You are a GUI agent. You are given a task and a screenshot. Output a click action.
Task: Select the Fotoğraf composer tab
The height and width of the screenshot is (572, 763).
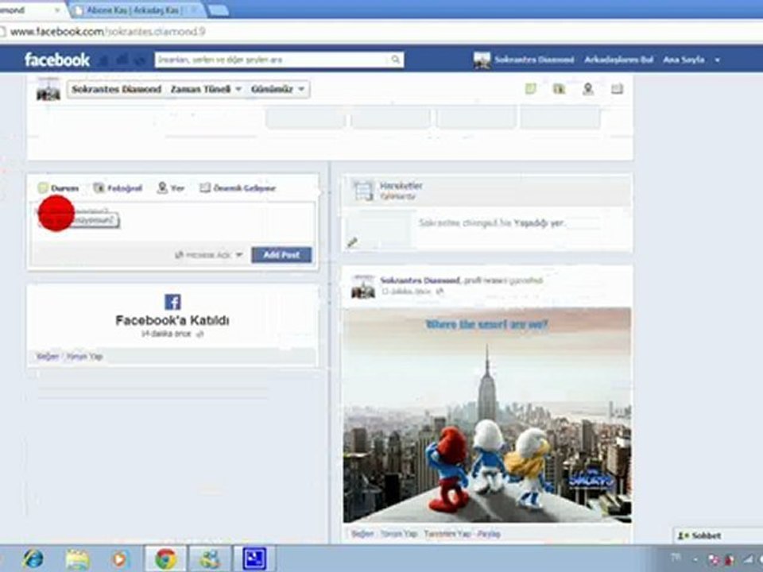click(x=118, y=187)
